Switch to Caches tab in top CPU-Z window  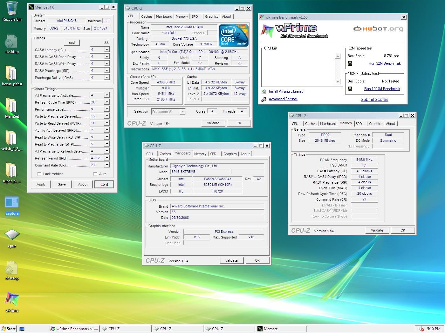pos(147,16)
